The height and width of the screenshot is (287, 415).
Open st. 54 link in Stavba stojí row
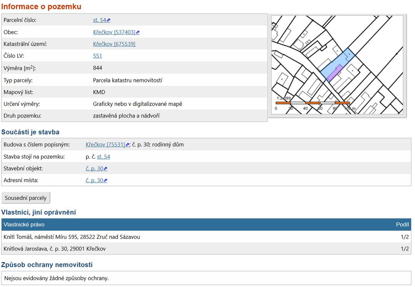coord(103,157)
